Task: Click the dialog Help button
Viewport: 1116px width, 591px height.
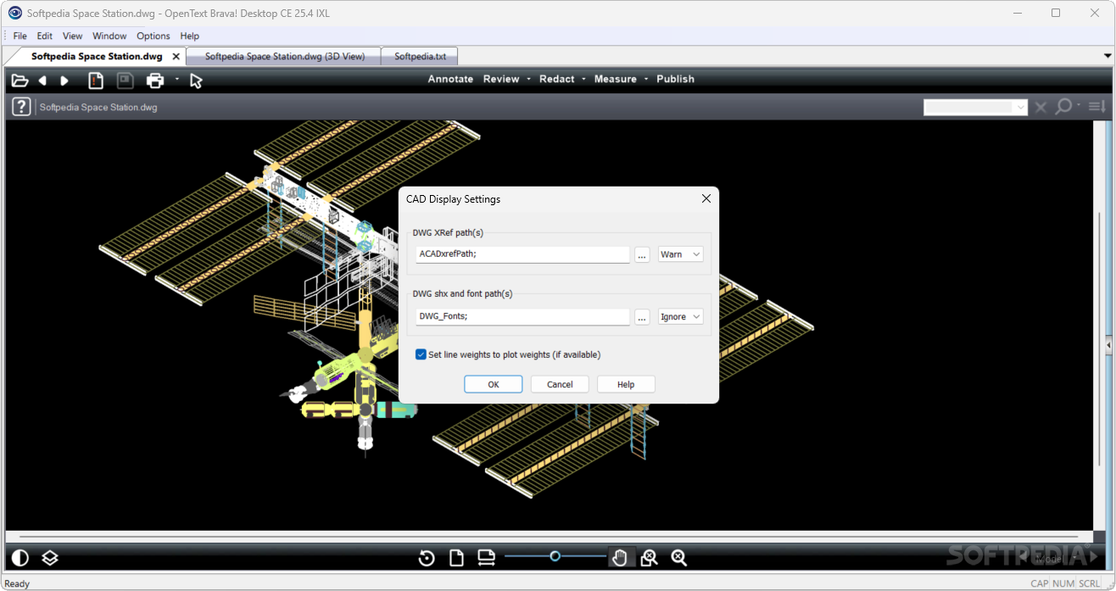Action: coord(626,384)
